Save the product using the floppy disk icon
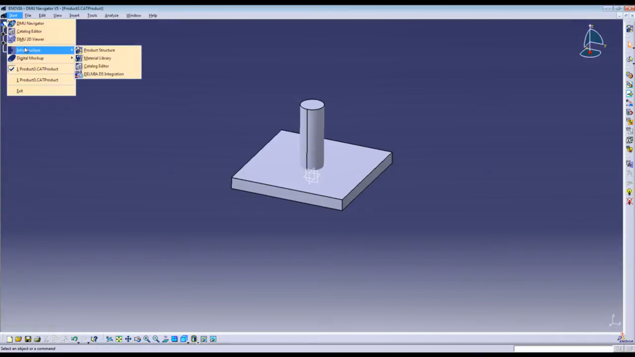This screenshot has width=635, height=357. pyautogui.click(x=28, y=339)
